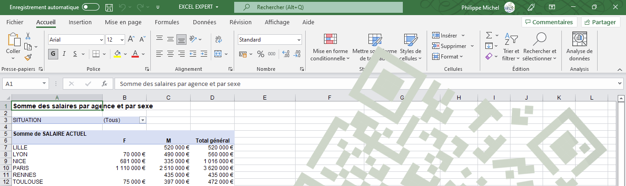Click the increase indent icon

pyautogui.click(x=204, y=54)
